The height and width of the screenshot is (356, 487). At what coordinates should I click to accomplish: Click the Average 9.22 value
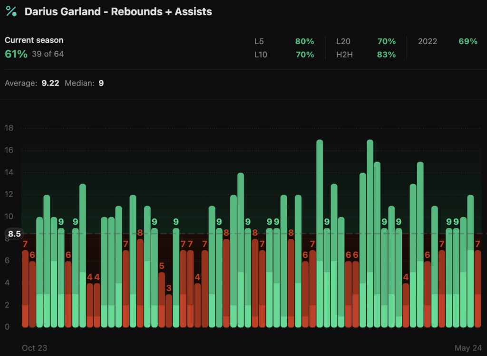click(x=50, y=83)
